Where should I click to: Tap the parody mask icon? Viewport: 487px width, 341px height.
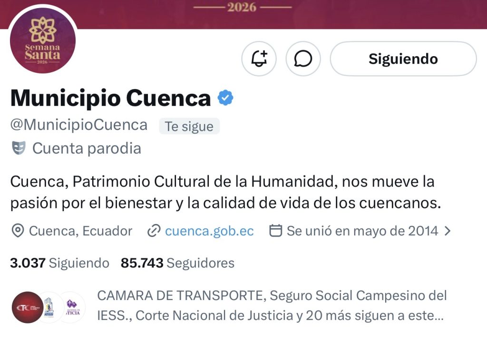click(x=19, y=148)
